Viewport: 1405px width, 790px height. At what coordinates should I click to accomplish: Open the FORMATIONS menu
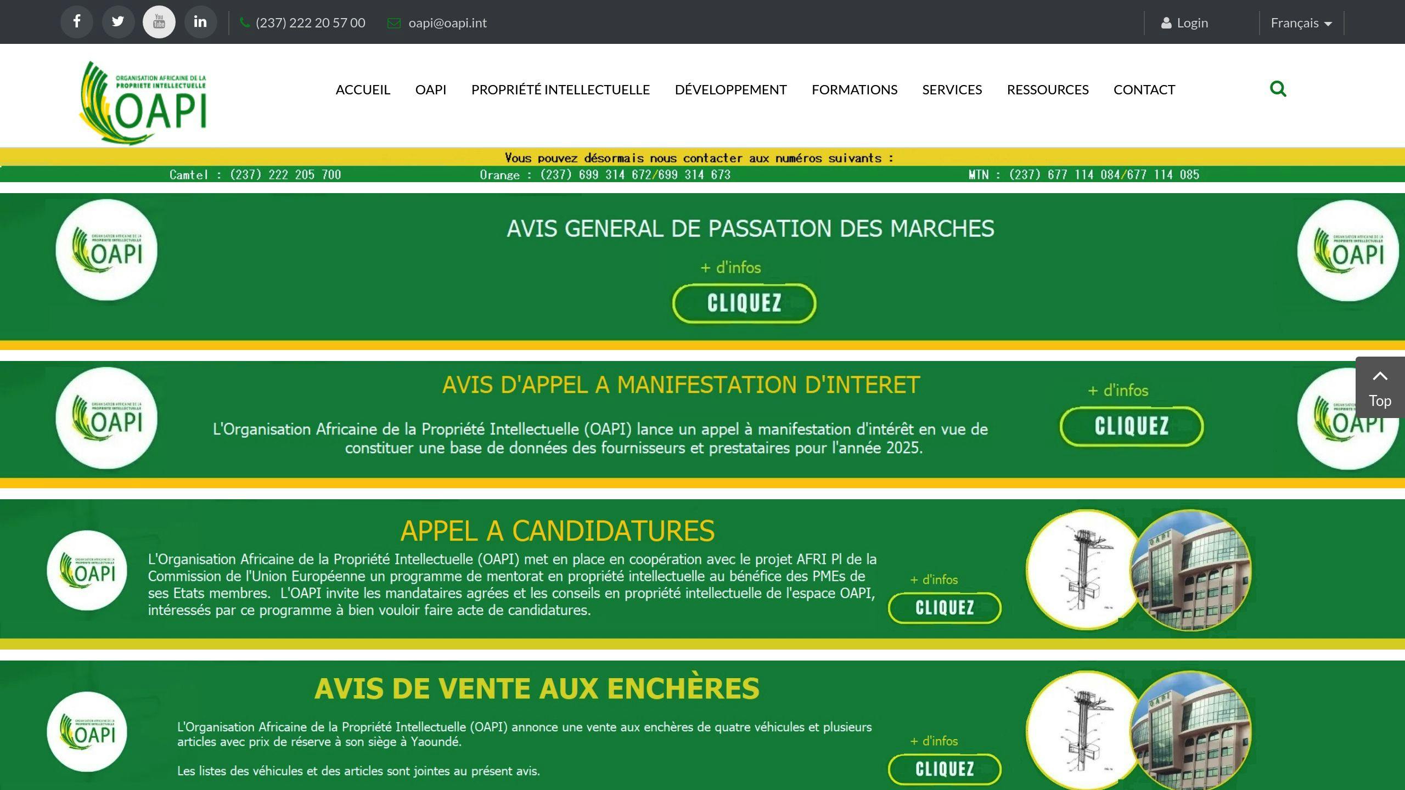(855, 89)
